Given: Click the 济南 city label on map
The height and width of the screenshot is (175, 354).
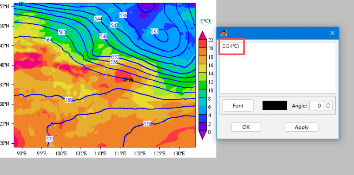Looking at the screenshot, I should (128, 80).
